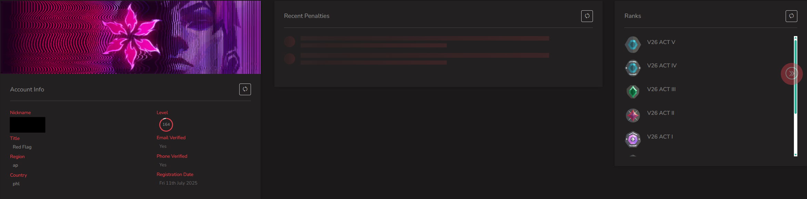Click the purple V26 ACT I rank badge
This screenshot has height=199, width=807.
[633, 139]
